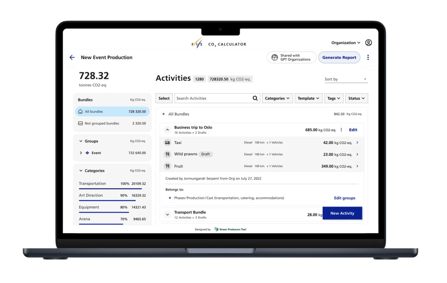The height and width of the screenshot is (283, 447).
Task: Click the Taxi vehicle icon
Action: tap(168, 142)
